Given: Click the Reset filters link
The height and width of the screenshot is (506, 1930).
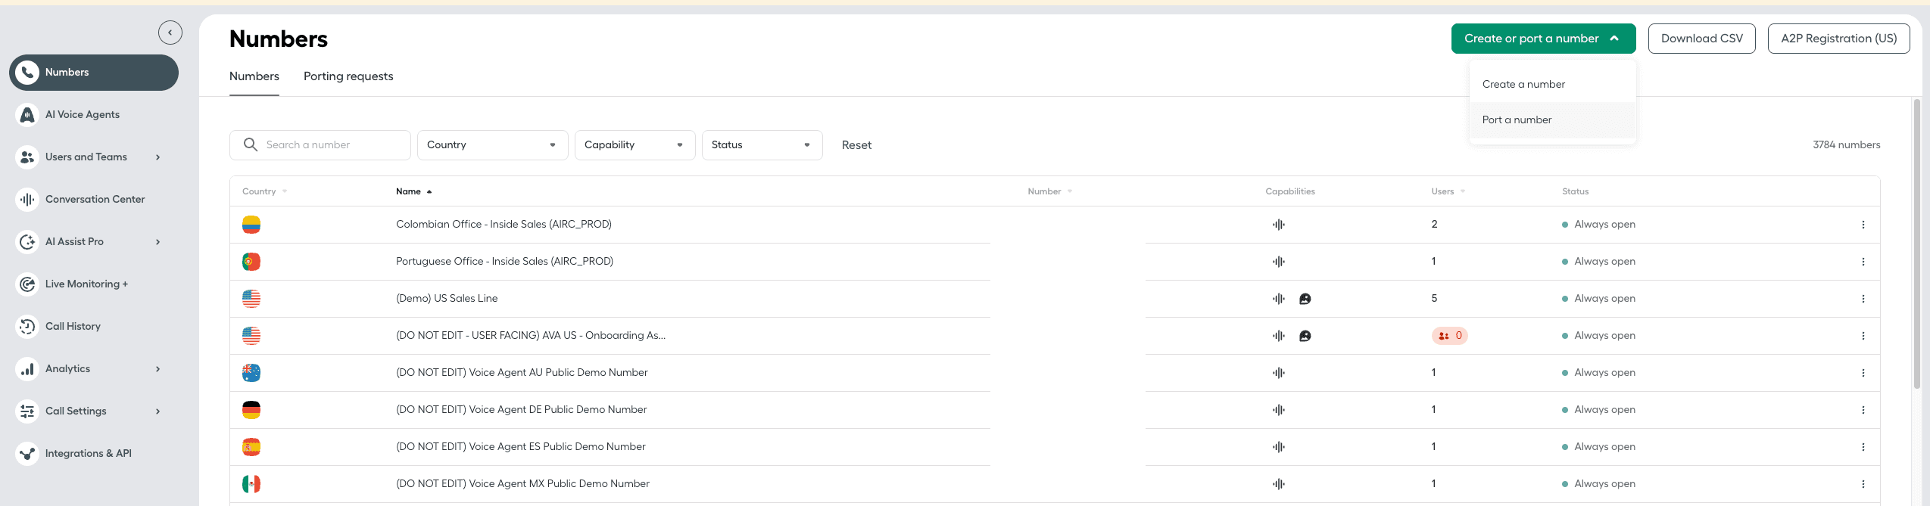Looking at the screenshot, I should [x=856, y=145].
